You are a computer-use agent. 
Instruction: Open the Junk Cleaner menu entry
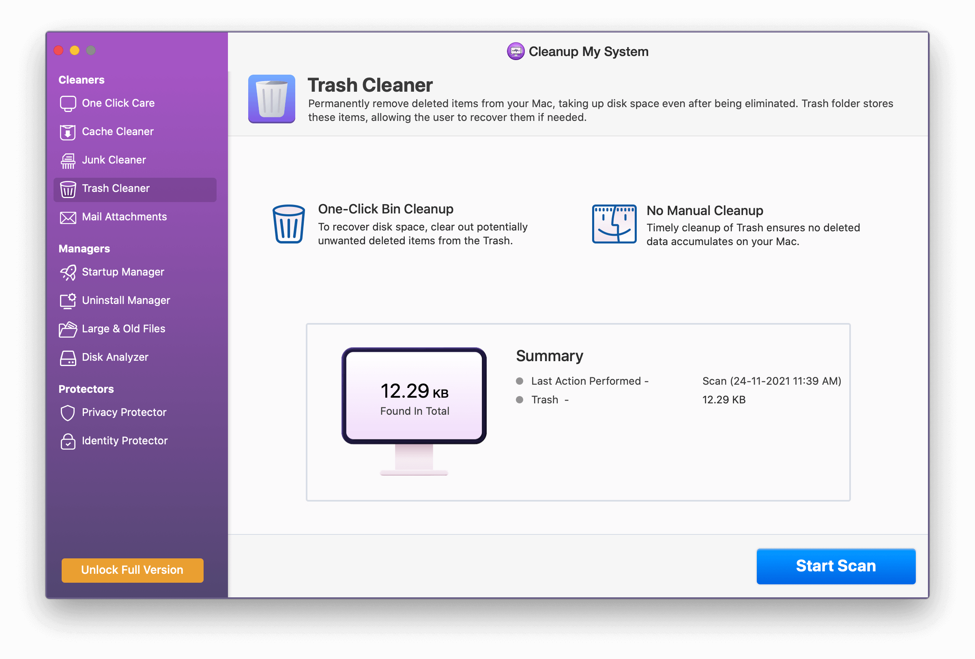[x=114, y=160]
